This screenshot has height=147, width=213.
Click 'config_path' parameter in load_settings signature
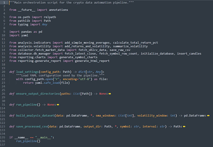50,72
